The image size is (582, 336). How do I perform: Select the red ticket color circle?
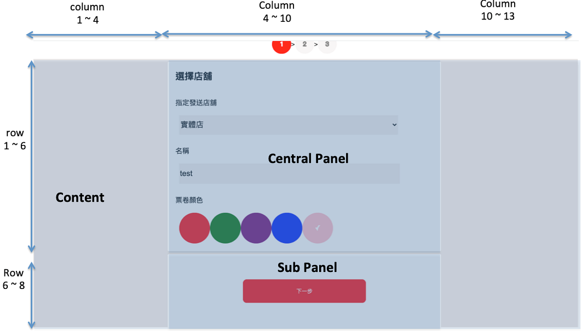click(194, 227)
